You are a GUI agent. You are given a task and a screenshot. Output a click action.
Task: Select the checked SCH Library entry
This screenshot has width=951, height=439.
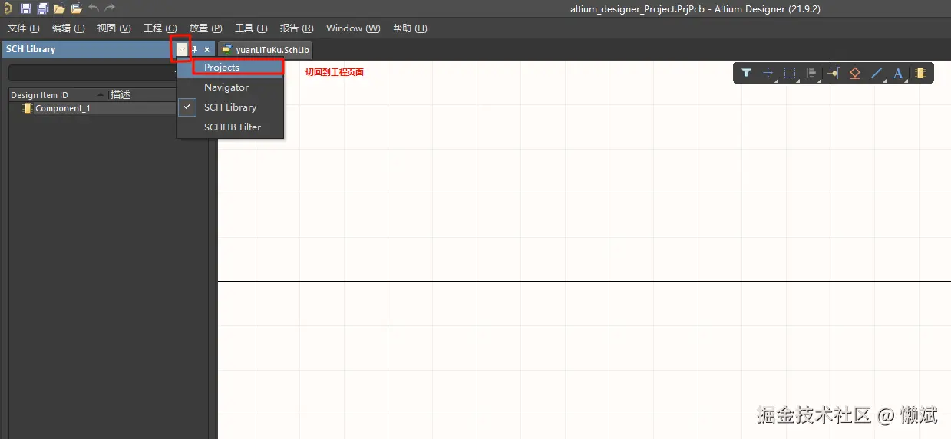coord(230,107)
